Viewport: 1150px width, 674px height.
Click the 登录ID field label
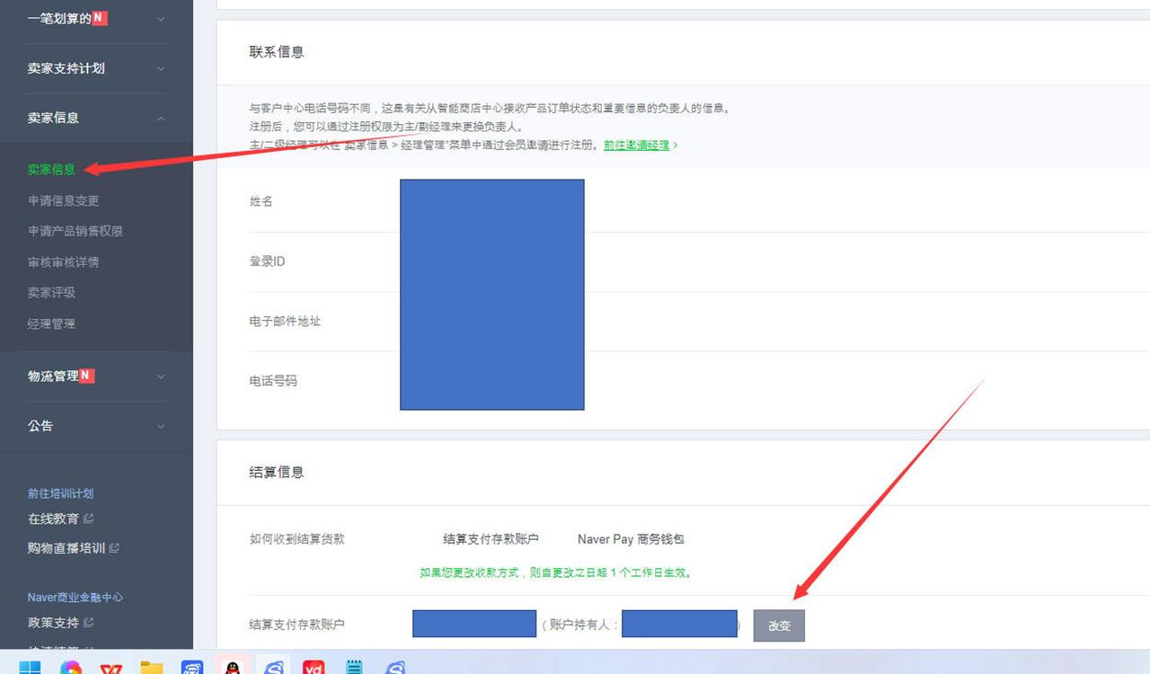(267, 262)
